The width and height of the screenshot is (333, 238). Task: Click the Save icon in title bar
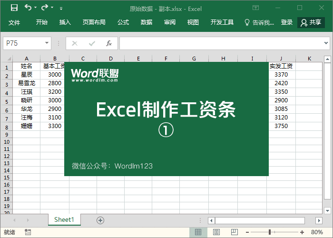pyautogui.click(x=14, y=8)
